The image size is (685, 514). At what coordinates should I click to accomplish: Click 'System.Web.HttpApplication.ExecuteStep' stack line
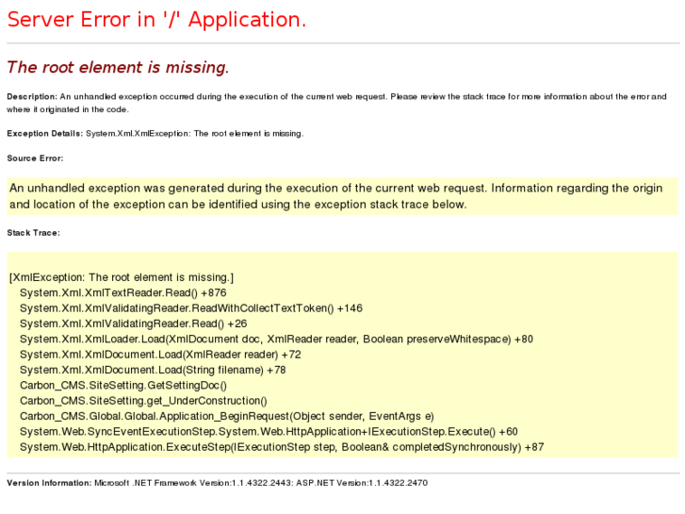(x=282, y=447)
